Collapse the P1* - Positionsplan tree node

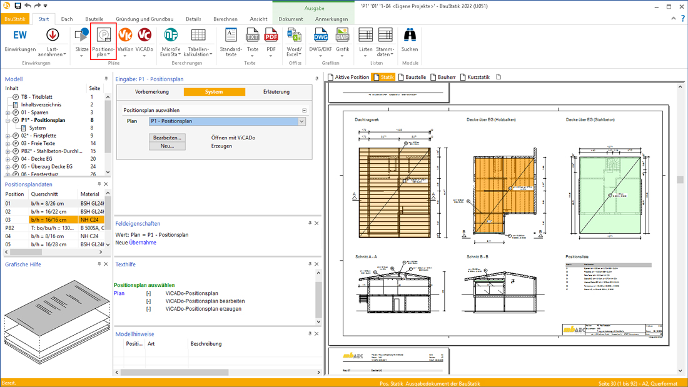point(8,120)
